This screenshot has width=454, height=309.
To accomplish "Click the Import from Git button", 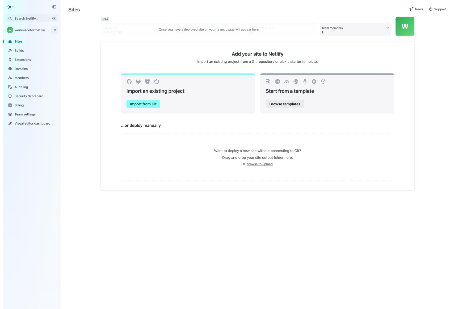I will point(143,104).
